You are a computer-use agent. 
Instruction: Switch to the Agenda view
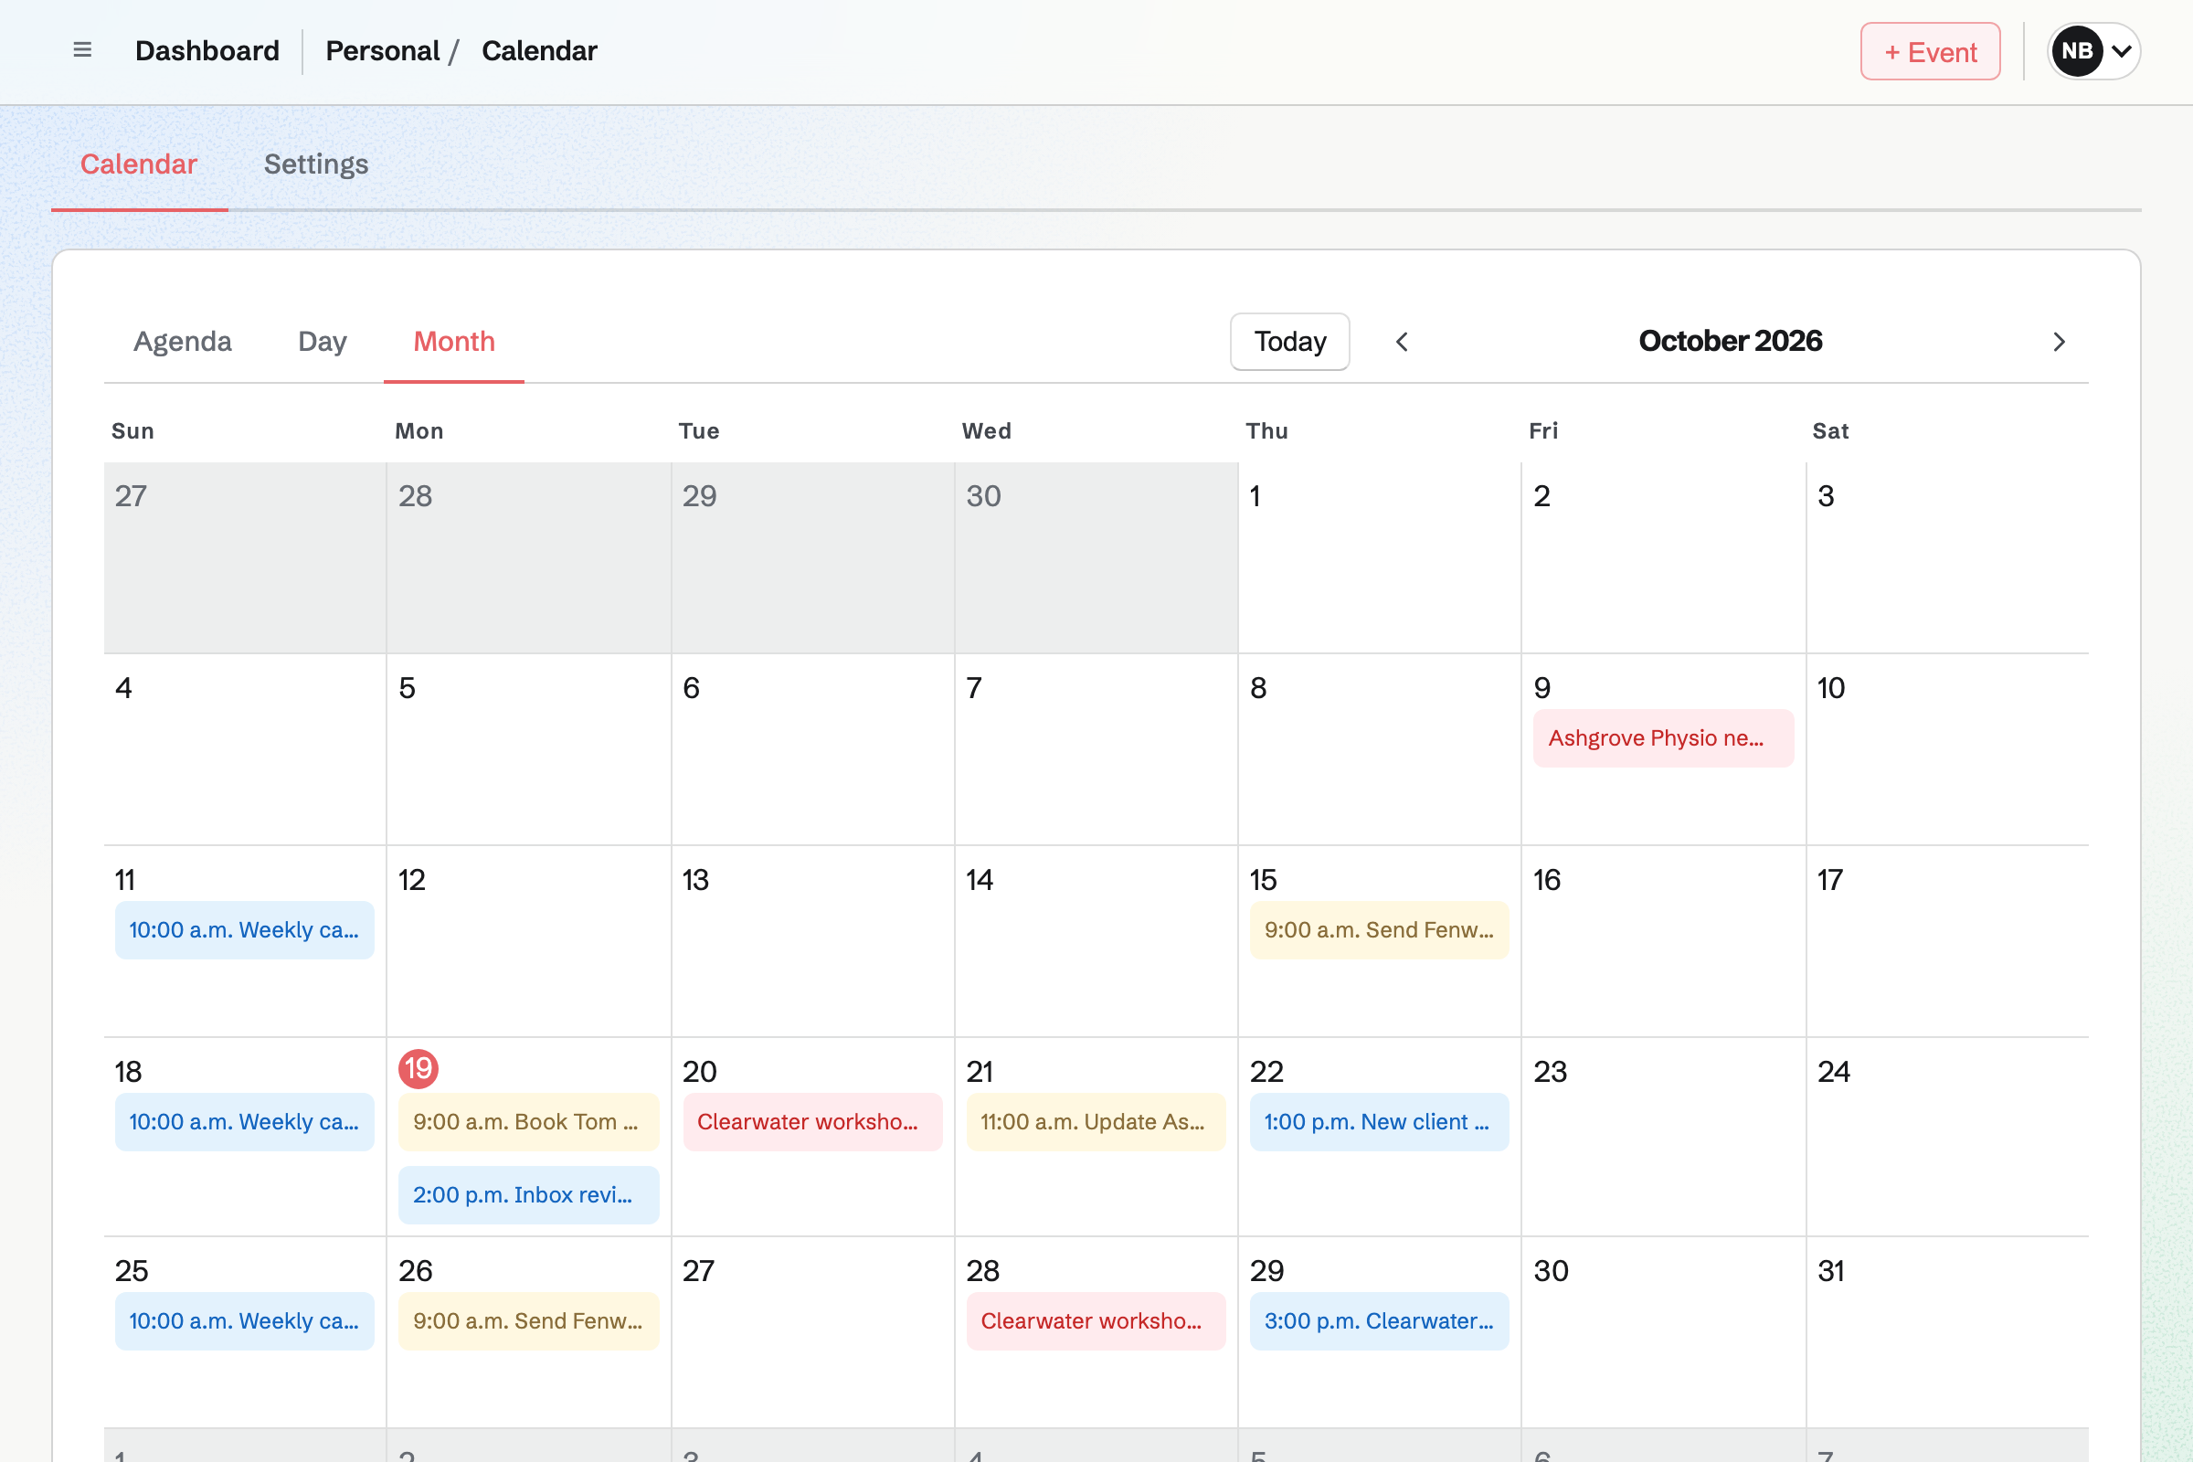pyautogui.click(x=183, y=341)
